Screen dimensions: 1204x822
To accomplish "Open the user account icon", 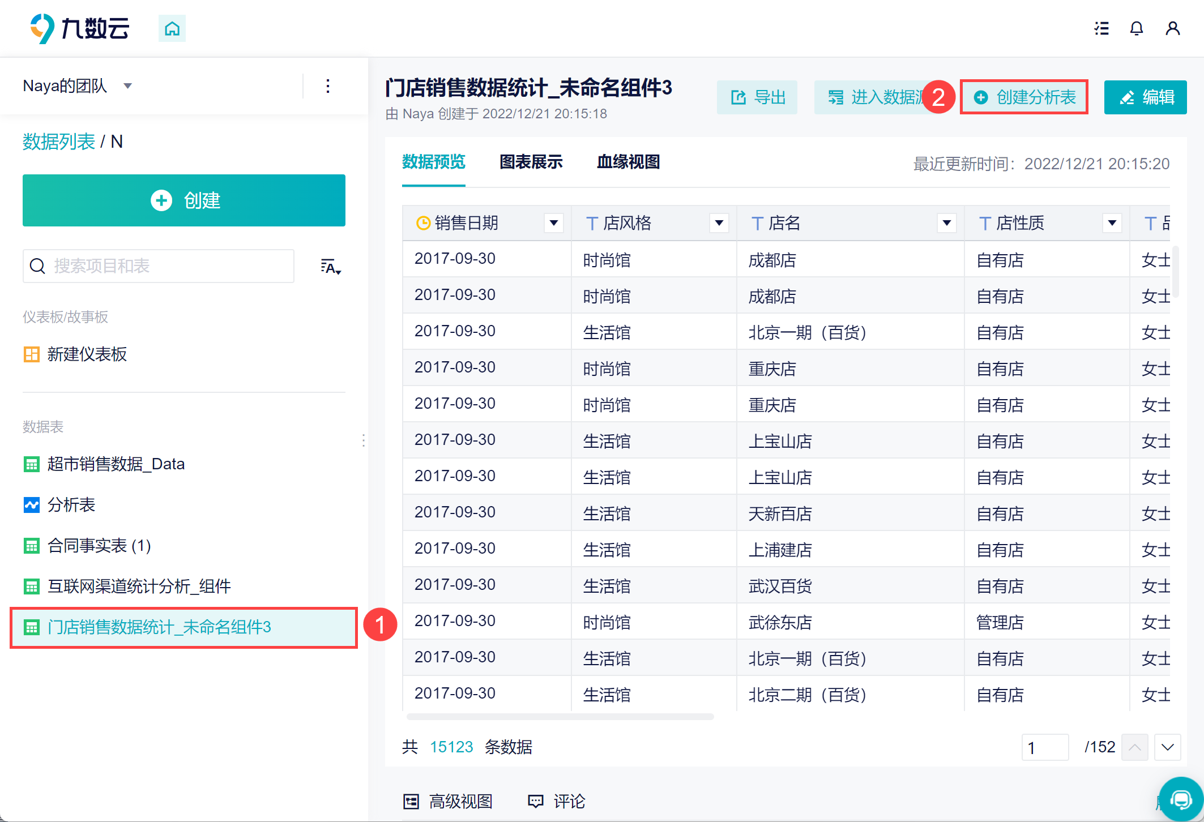I will coord(1172,28).
